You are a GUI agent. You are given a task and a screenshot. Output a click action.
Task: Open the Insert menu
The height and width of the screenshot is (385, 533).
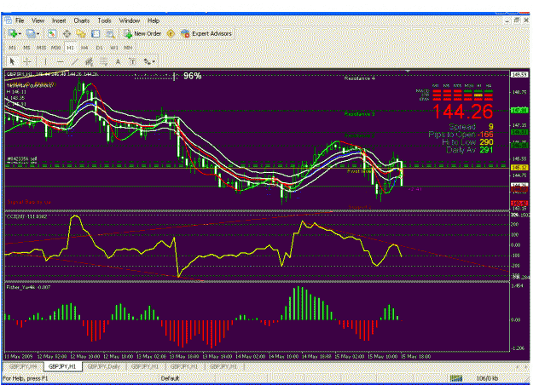pos(59,20)
